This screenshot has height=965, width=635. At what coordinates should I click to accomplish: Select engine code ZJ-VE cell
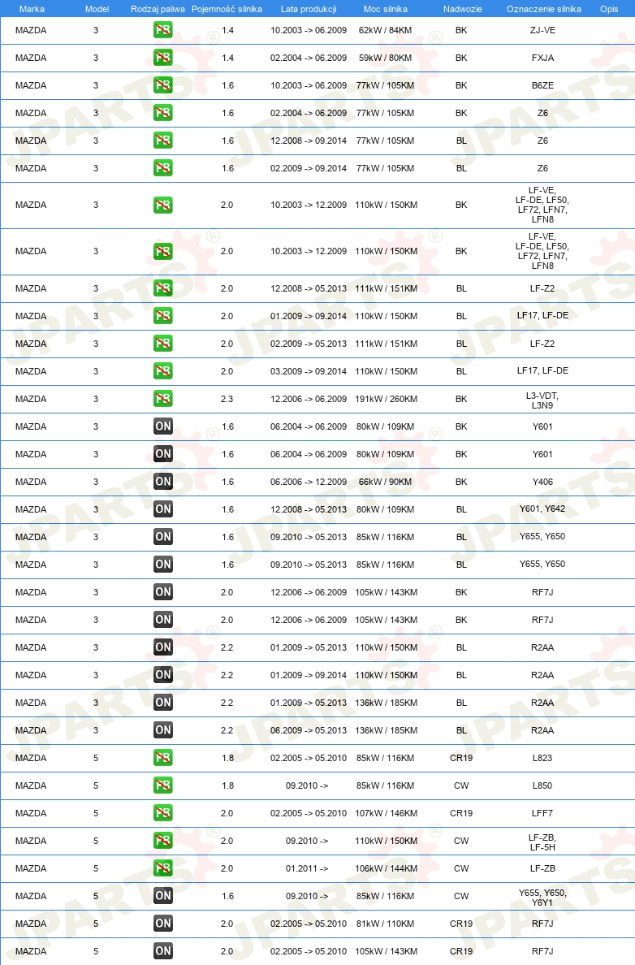point(542,30)
